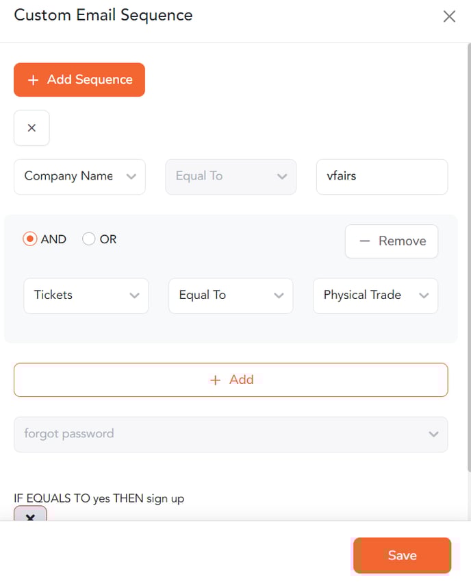Expand the disabled Equal To condition dropdown
This screenshot has height=582, width=471.
[231, 177]
